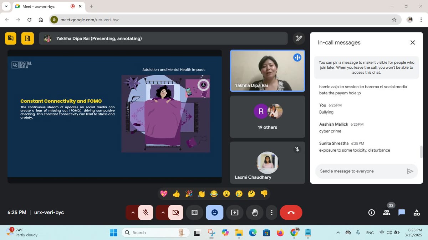This screenshot has height=240, width=428.
Task: Open the more options three-dot menu
Action: click(x=272, y=213)
